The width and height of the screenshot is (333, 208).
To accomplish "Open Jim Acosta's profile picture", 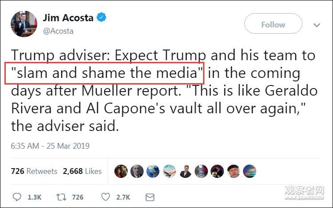I will [x=24, y=24].
